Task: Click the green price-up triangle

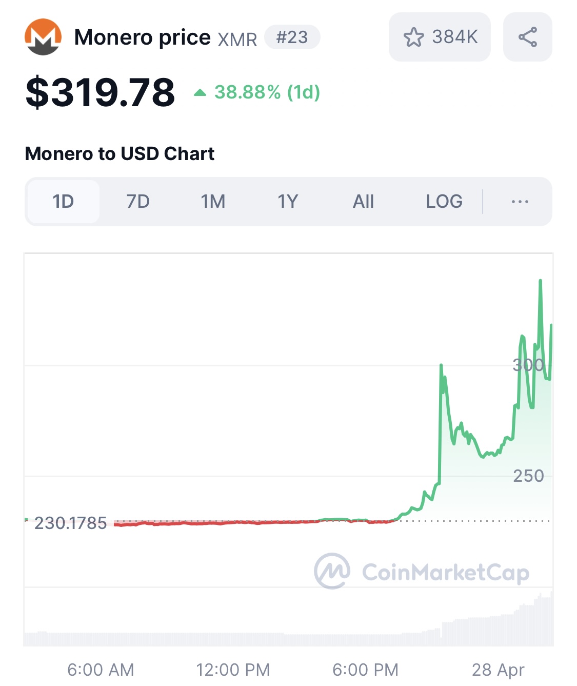Action: [200, 92]
